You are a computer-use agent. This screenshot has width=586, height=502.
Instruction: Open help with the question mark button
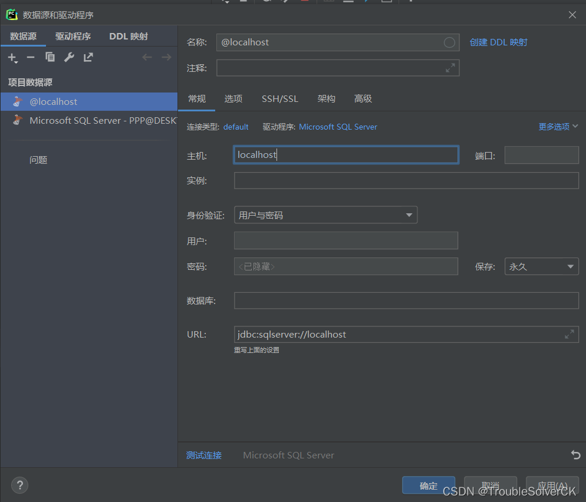tap(20, 485)
